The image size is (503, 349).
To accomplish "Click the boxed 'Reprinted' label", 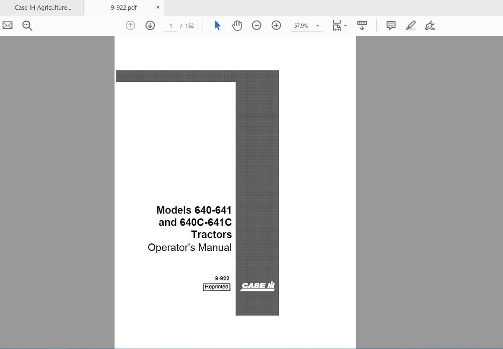I will tap(217, 287).
